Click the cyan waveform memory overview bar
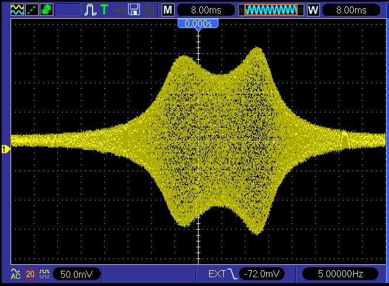Image resolution: width=389 pixels, height=286 pixels. [x=271, y=10]
